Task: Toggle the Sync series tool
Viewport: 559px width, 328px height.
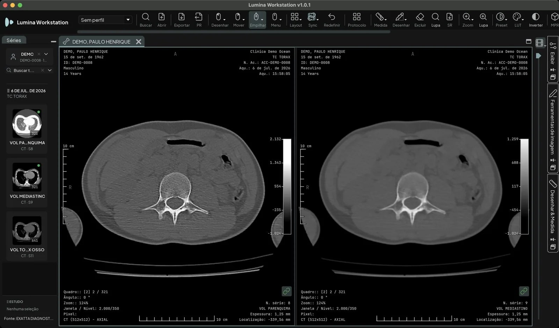Action: pyautogui.click(x=313, y=20)
